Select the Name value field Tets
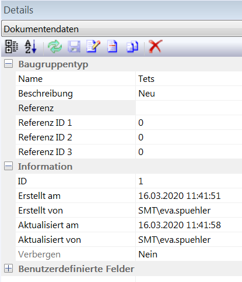Screen dimensions: 242x282 click(x=189, y=79)
